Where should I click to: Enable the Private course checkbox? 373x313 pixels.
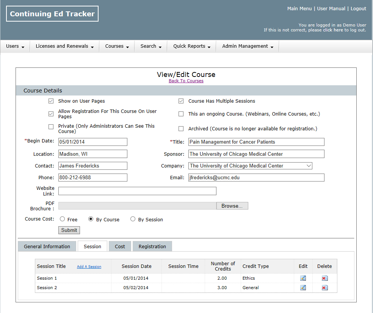point(51,127)
